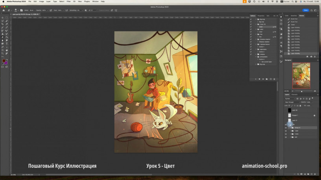Click begin recording button in Actions panel
This screenshot has width=321, height=180.
pos(259,79)
